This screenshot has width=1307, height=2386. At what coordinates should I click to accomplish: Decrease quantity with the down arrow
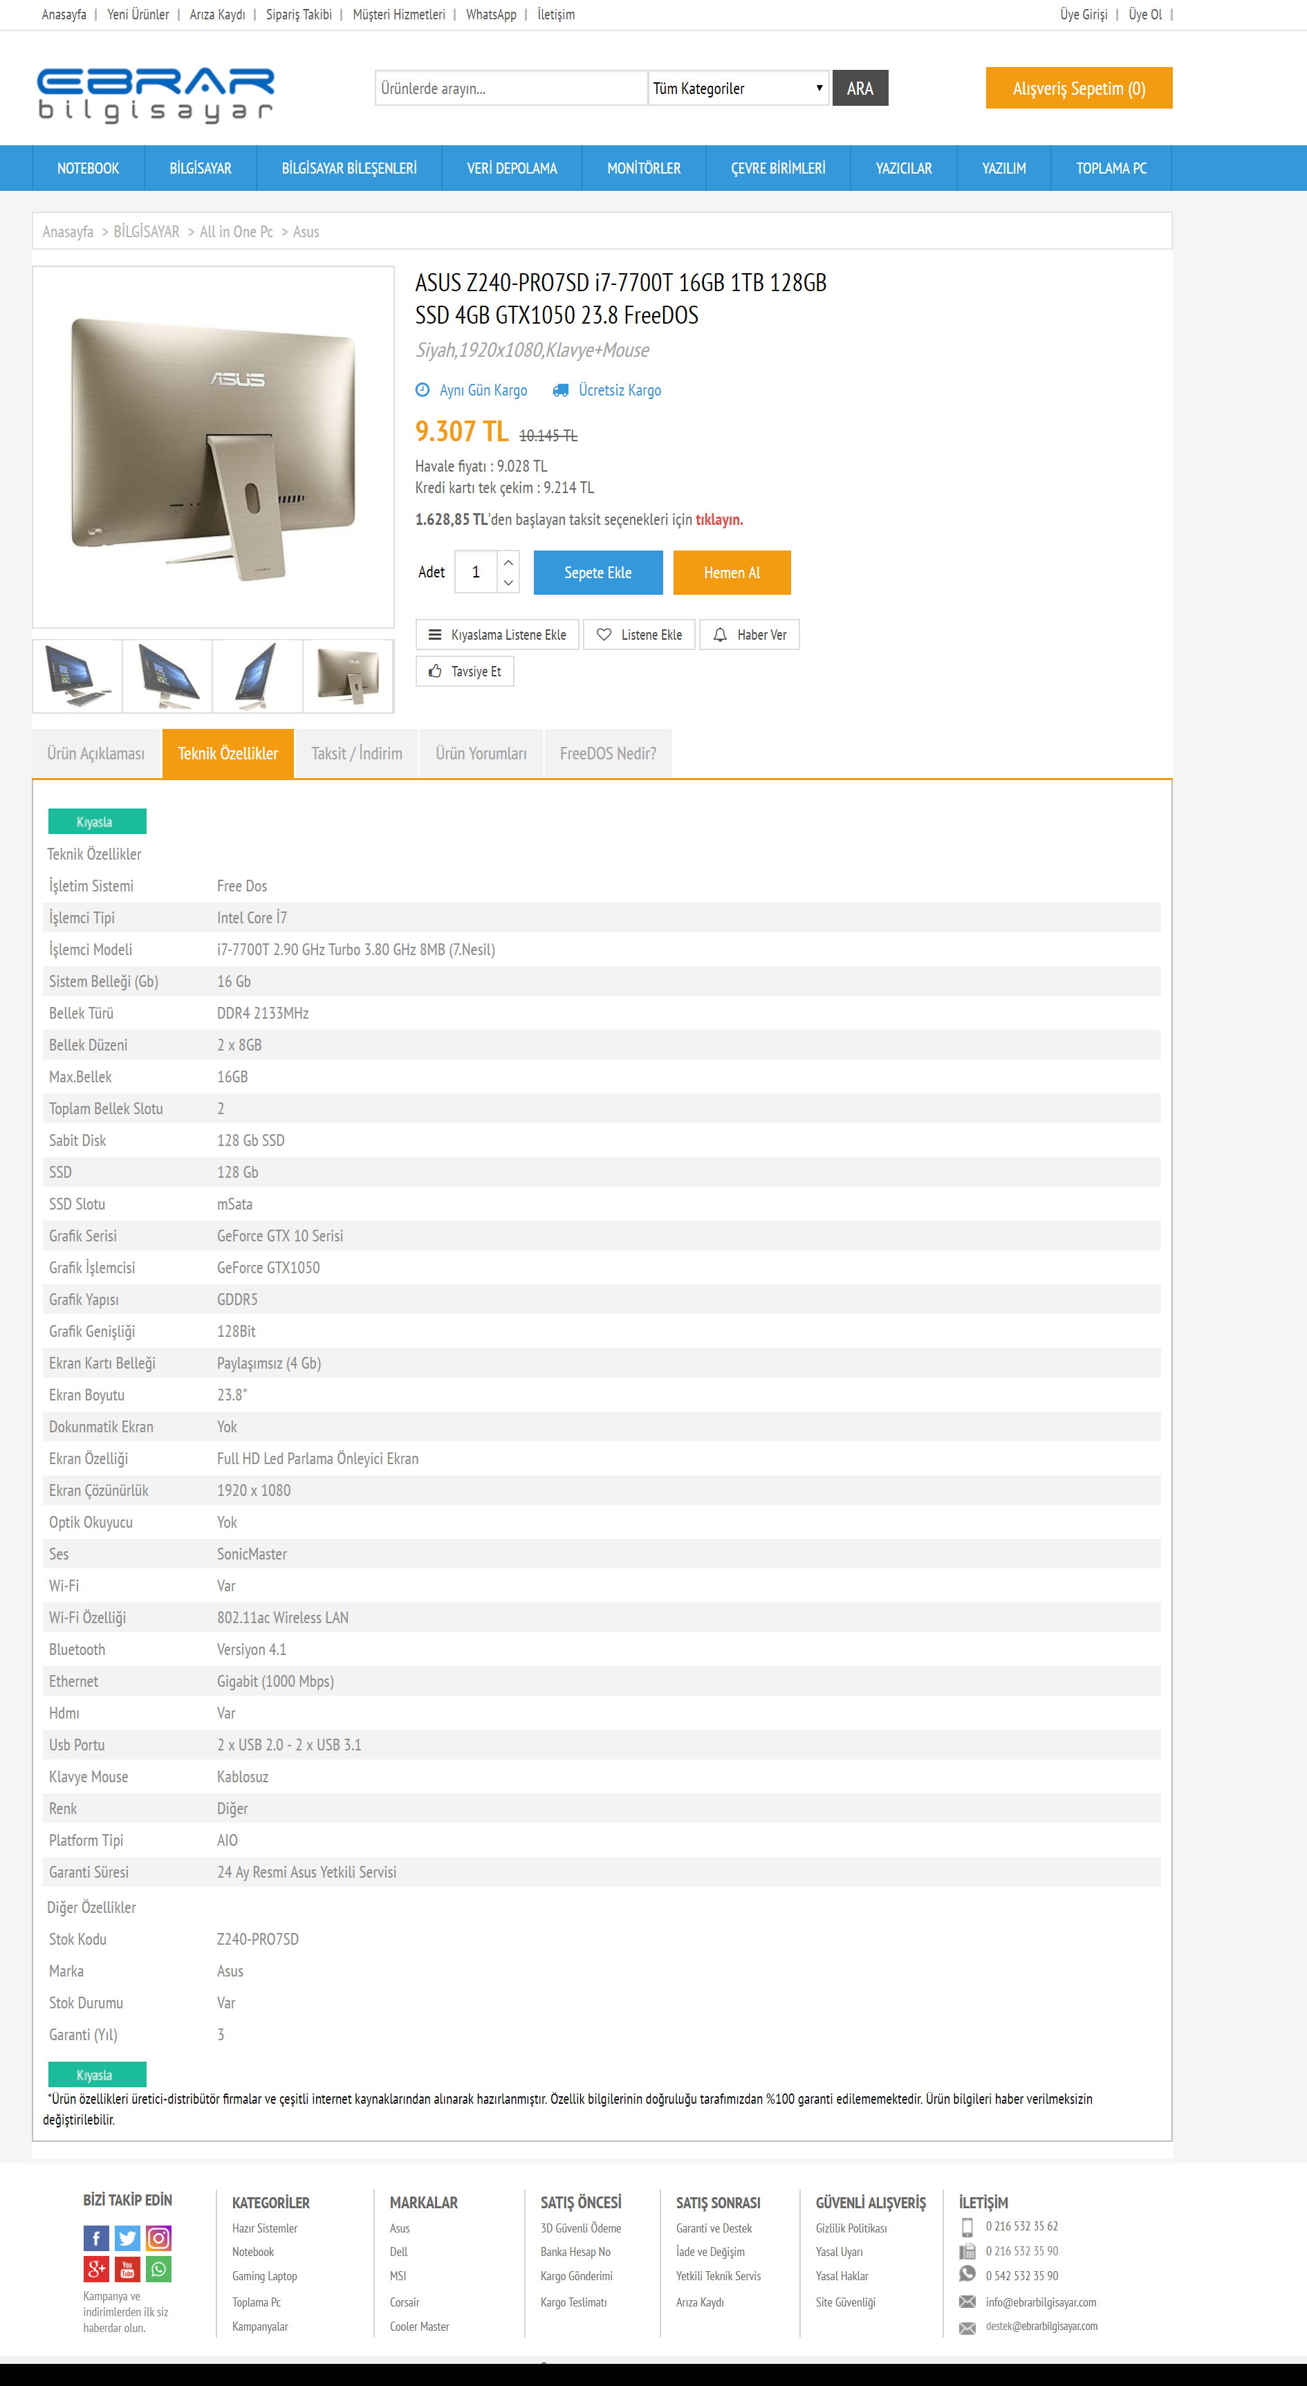point(508,582)
